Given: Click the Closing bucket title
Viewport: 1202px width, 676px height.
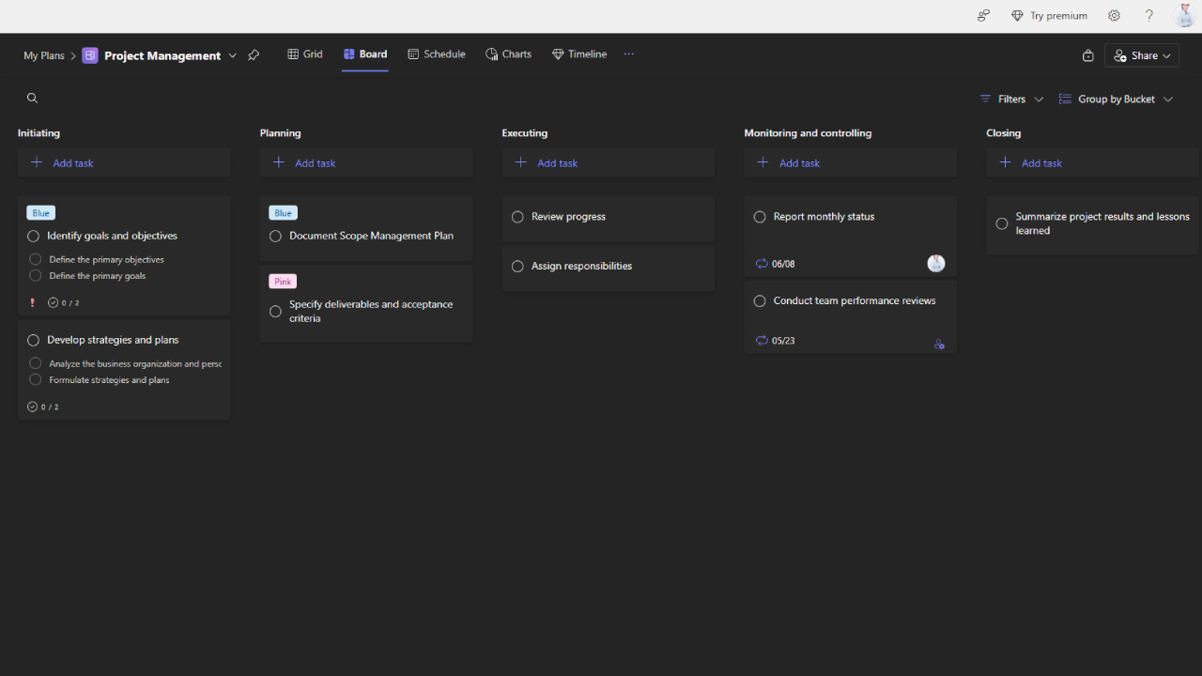Looking at the screenshot, I should pyautogui.click(x=1004, y=132).
